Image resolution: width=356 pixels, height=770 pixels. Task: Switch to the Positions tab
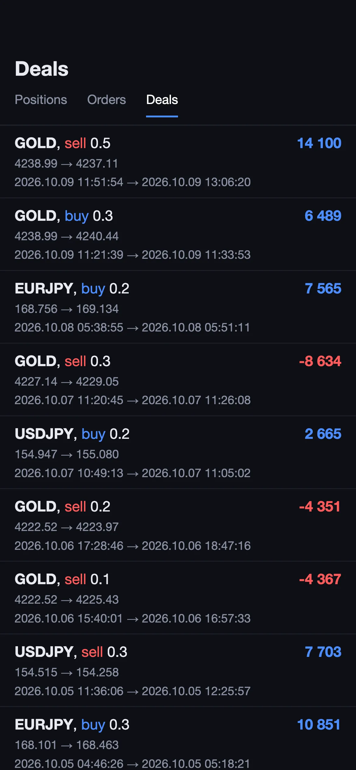click(x=41, y=100)
